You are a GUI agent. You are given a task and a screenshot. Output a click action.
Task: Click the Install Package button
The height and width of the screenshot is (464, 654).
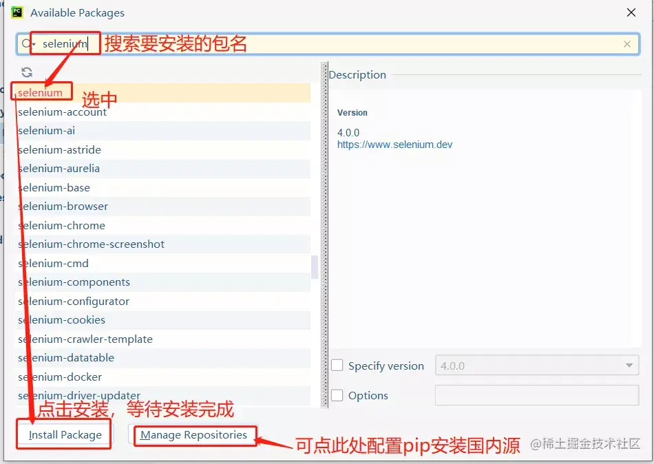(65, 435)
